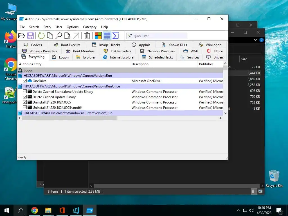Click the Sigma VirusTotal toolbar icon
The width and height of the screenshot is (288, 216).
116,36
